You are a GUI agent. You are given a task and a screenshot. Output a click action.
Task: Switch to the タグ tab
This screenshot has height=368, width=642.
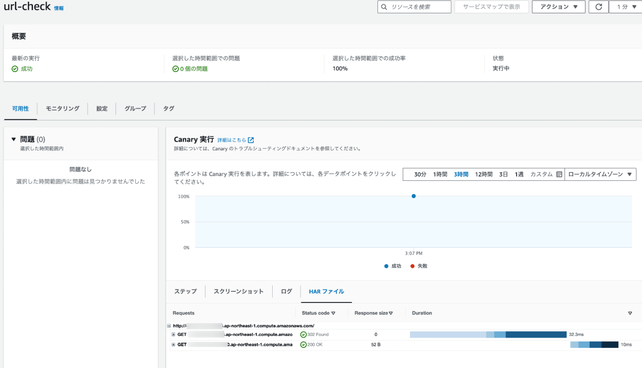tap(169, 109)
